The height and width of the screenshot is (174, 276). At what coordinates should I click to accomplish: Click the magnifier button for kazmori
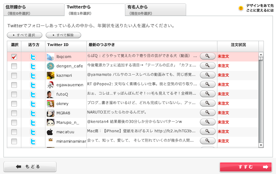pos(208,75)
